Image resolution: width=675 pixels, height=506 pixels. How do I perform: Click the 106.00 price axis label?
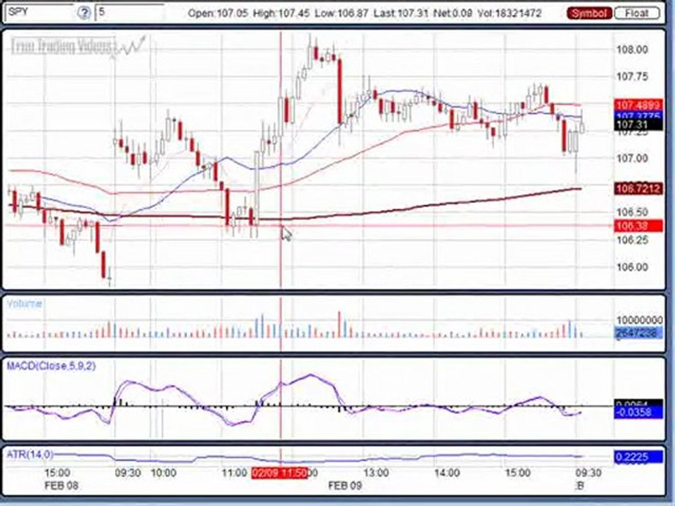pyautogui.click(x=632, y=267)
